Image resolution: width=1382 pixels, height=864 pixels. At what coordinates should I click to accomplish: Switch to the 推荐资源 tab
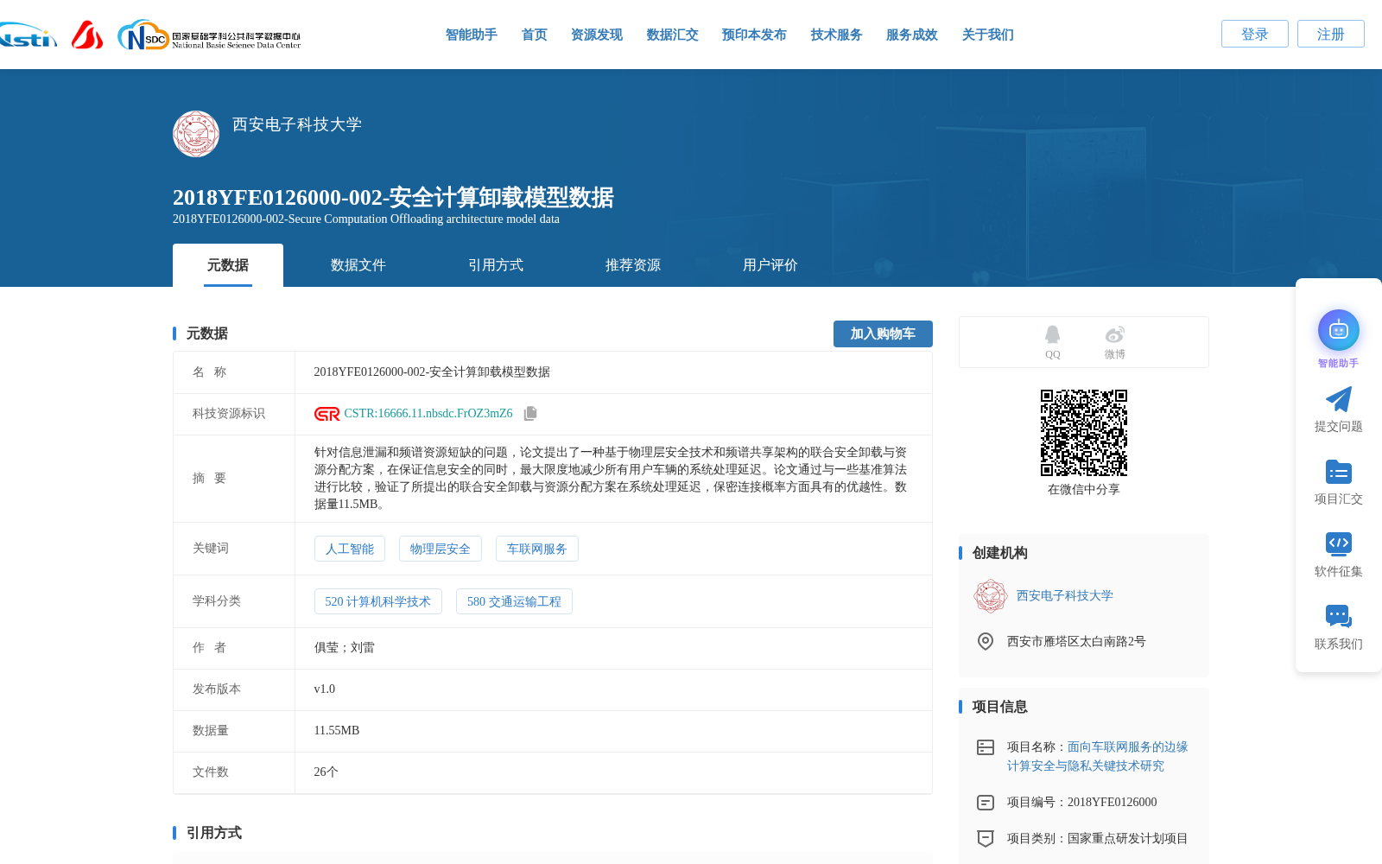coord(633,265)
